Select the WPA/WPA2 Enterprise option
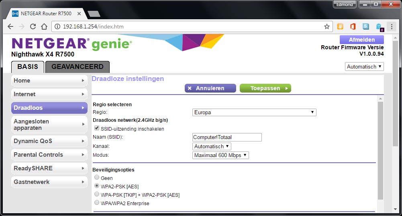This screenshot has height=216, width=402. coord(97,203)
